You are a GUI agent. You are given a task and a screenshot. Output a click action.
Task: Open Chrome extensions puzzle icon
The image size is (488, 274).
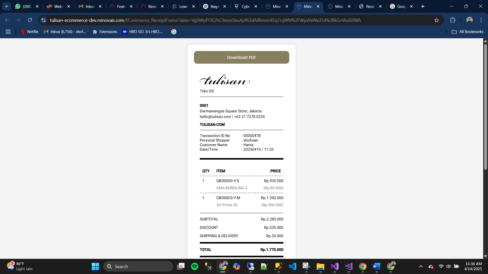click(453, 20)
